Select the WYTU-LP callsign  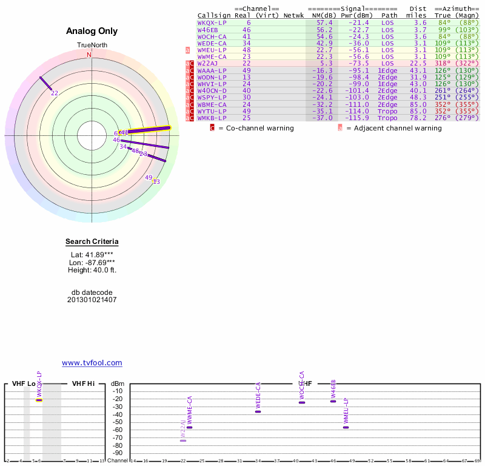click(x=212, y=111)
